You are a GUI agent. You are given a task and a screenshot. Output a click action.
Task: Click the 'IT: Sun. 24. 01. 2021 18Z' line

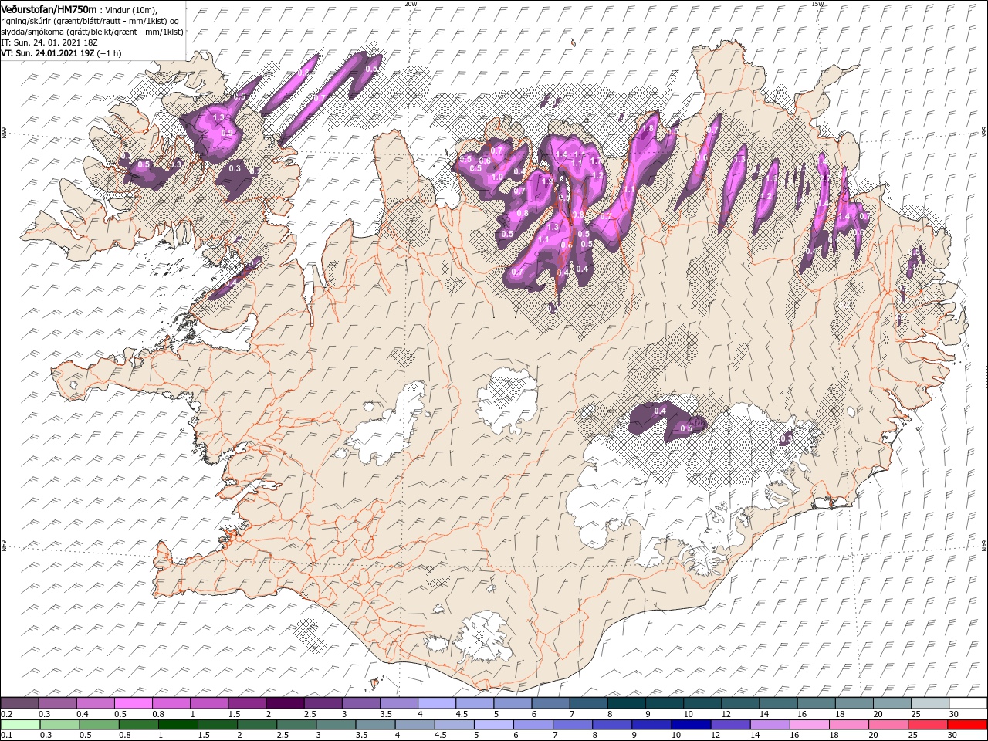(49, 42)
